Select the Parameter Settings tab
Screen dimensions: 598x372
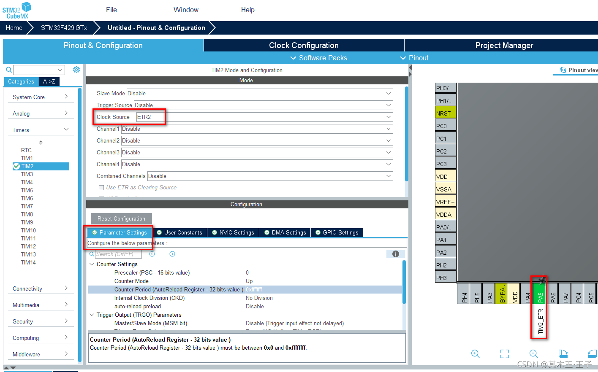point(120,232)
